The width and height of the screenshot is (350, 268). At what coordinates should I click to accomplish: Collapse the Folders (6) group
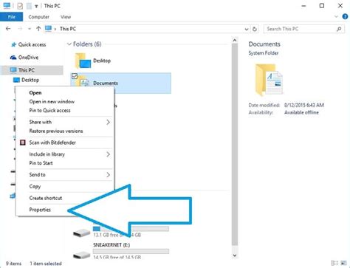69,44
